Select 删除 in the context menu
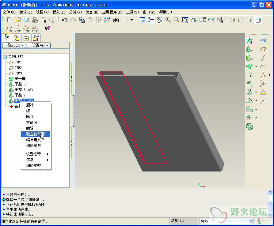Image resolution: width=274 pixels, height=226 pixels. pyautogui.click(x=36, y=105)
